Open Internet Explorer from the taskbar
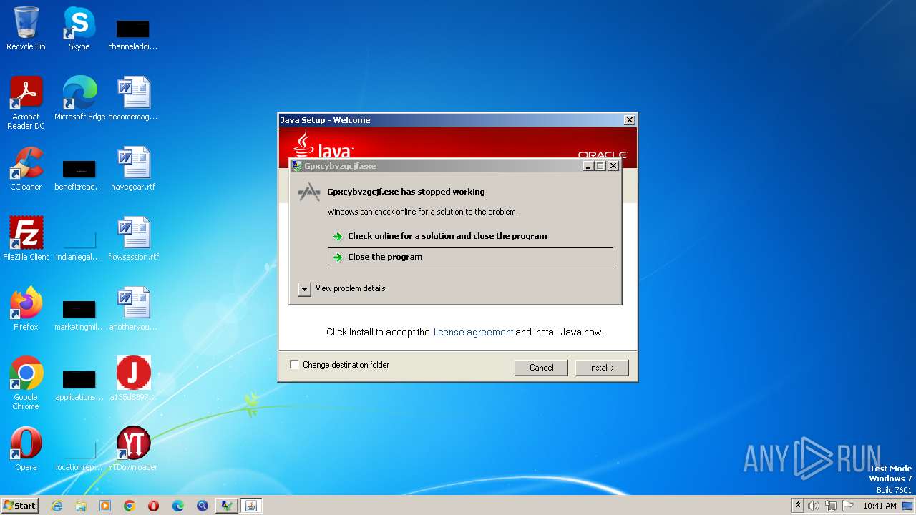The image size is (916, 515). click(x=57, y=506)
